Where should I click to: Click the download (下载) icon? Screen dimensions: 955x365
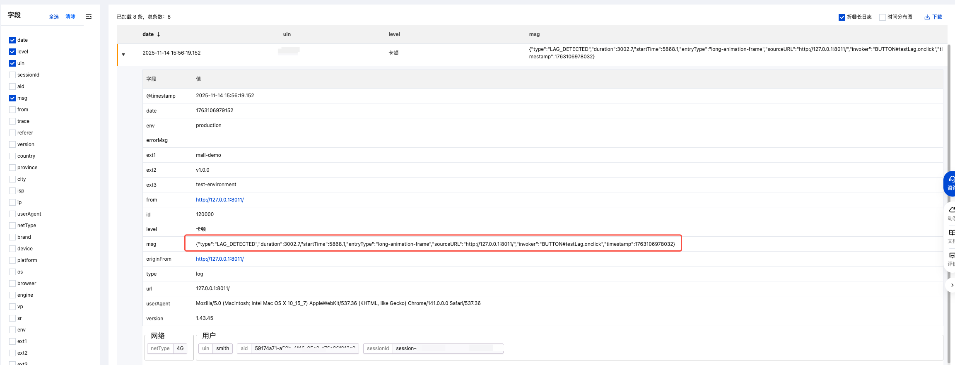click(x=927, y=17)
